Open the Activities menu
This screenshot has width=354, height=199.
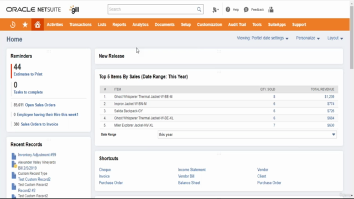55,24
